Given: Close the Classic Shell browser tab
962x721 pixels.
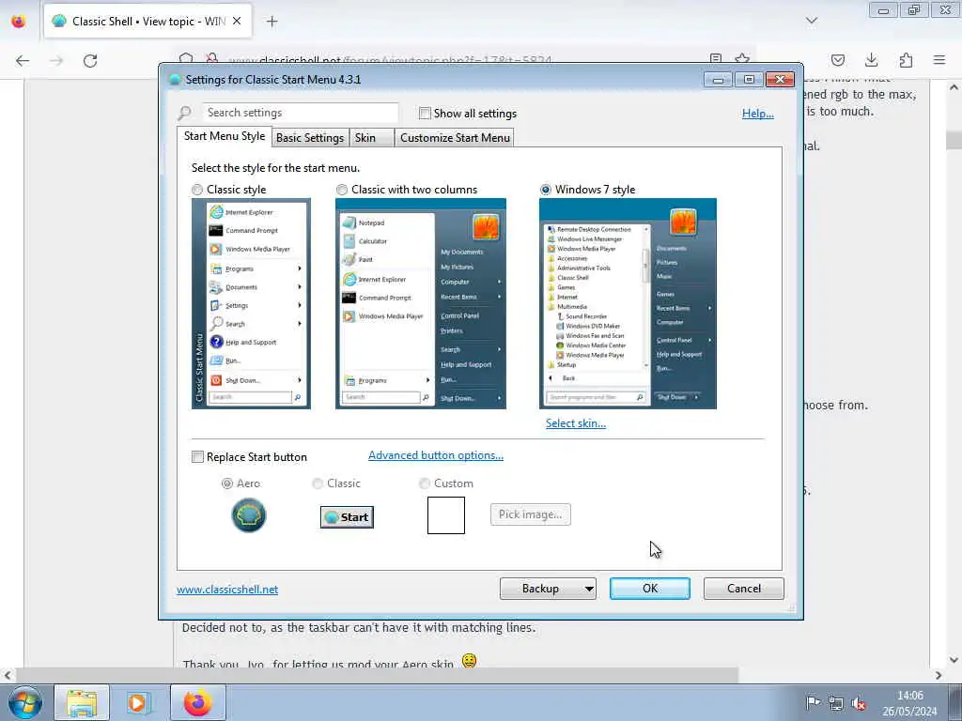Looking at the screenshot, I should 237,21.
